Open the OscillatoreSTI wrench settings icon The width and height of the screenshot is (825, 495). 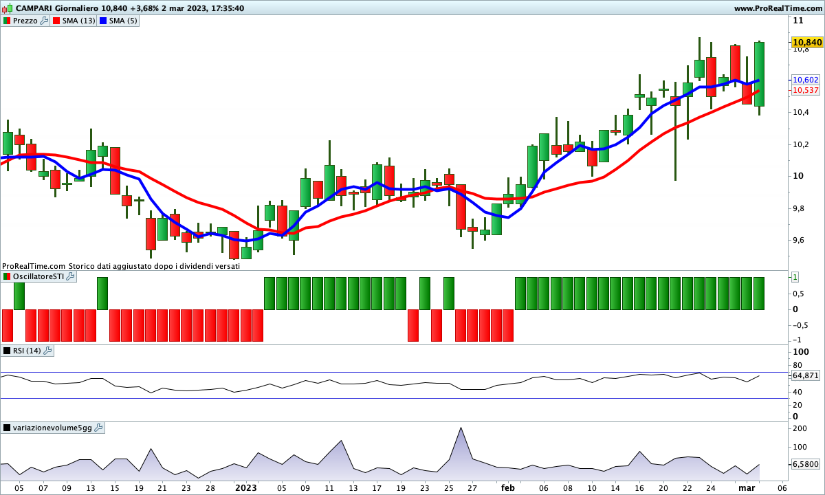coord(70,276)
